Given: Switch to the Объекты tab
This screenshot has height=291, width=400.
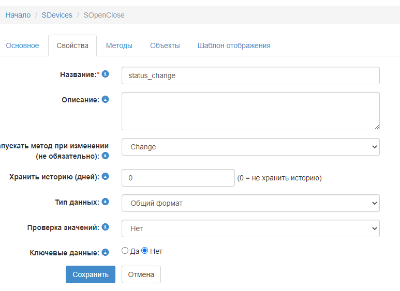Looking at the screenshot, I should (165, 45).
